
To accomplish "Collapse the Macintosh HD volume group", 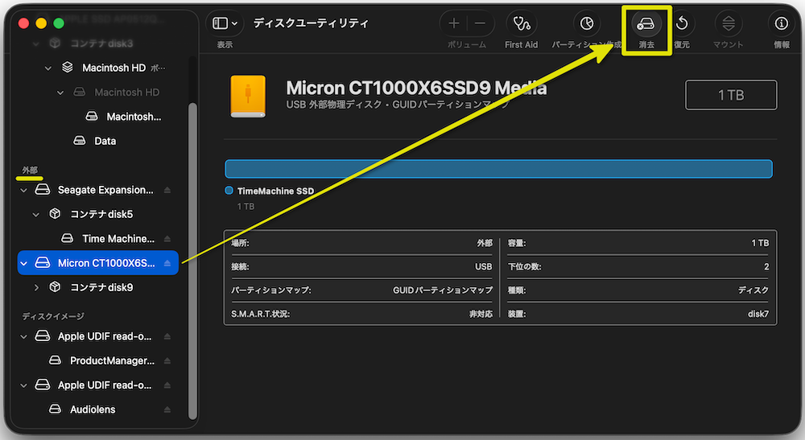I will click(x=48, y=68).
